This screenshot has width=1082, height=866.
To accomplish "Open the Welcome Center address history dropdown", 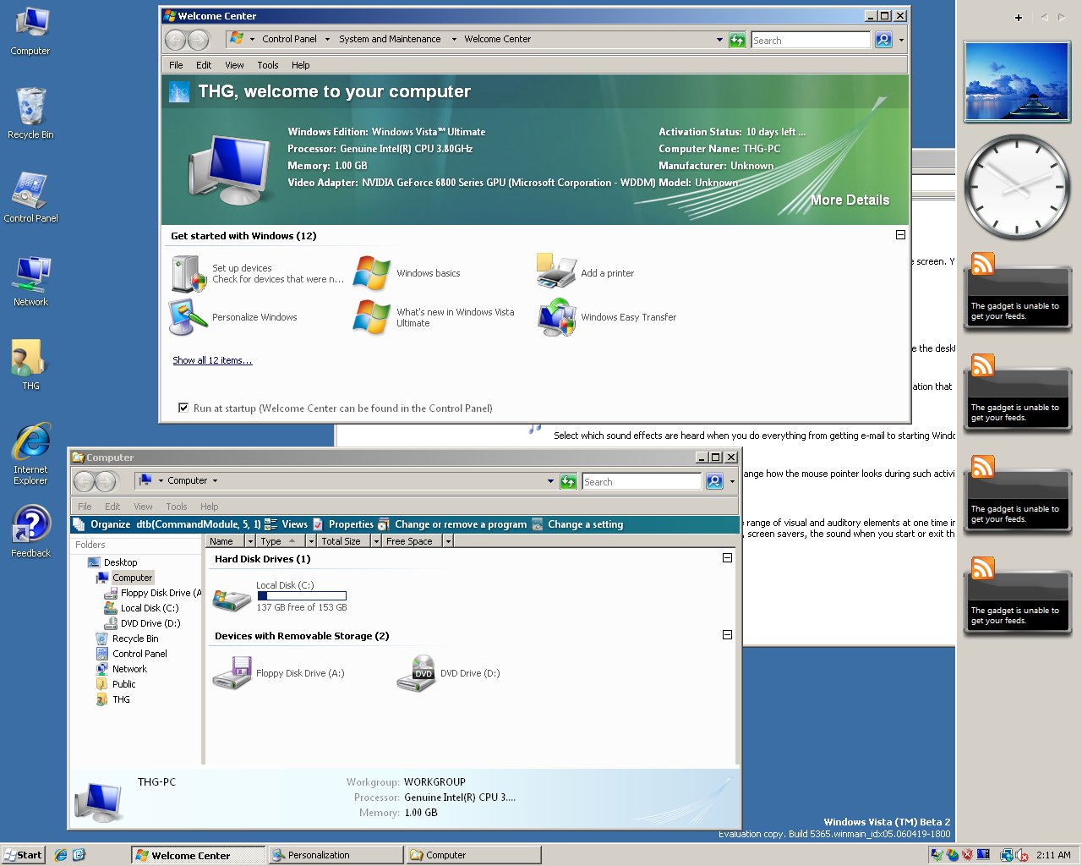I will pos(719,40).
